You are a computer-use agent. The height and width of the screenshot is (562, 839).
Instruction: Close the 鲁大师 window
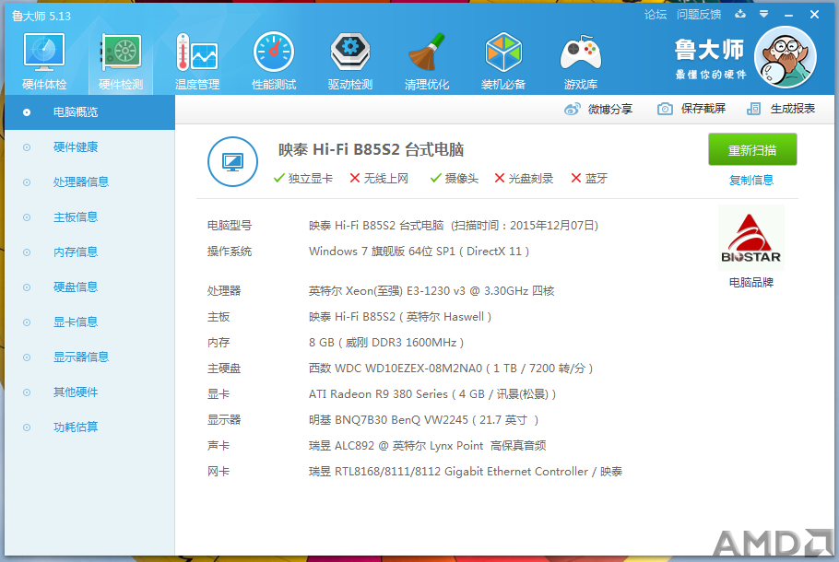[814, 15]
